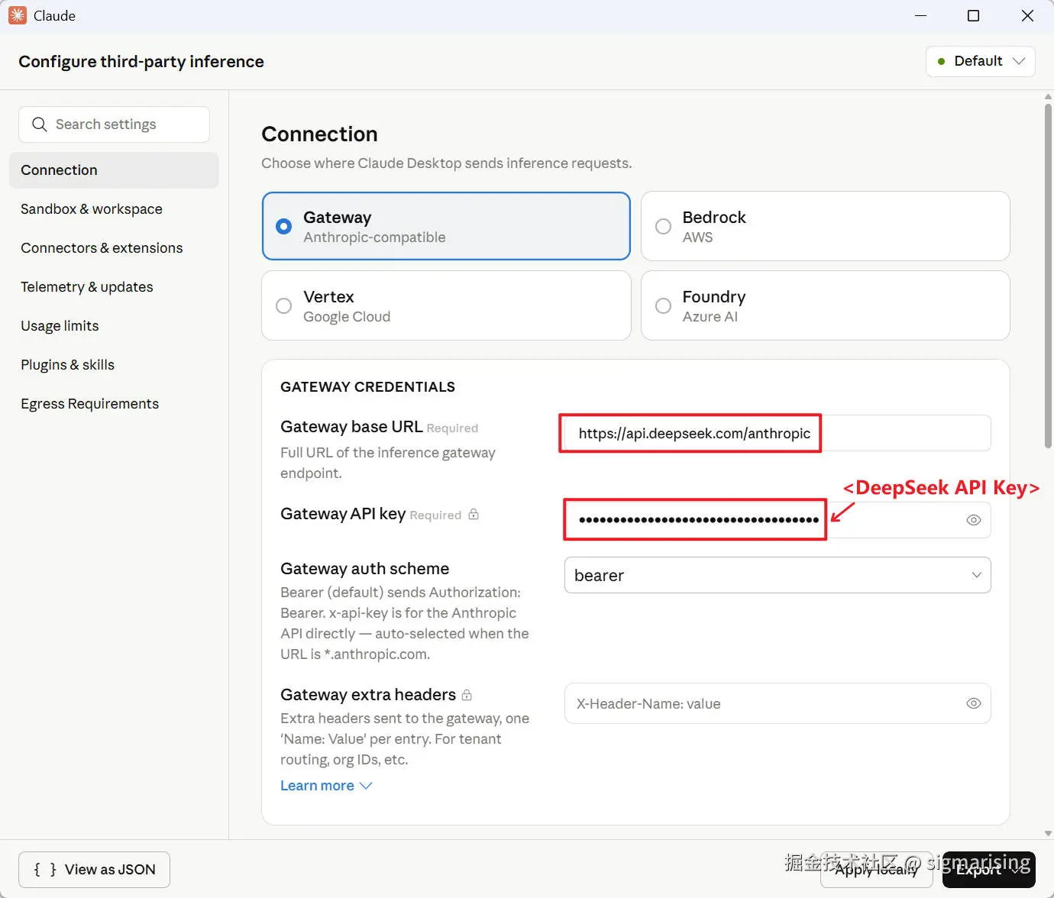Open the Gateway auth scheme dropdown
The image size is (1054, 898).
pyautogui.click(x=777, y=575)
